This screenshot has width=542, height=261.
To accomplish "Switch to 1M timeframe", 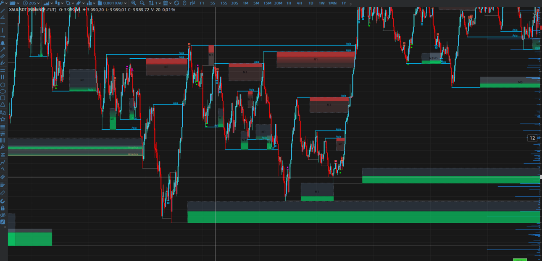I will coord(245,3).
